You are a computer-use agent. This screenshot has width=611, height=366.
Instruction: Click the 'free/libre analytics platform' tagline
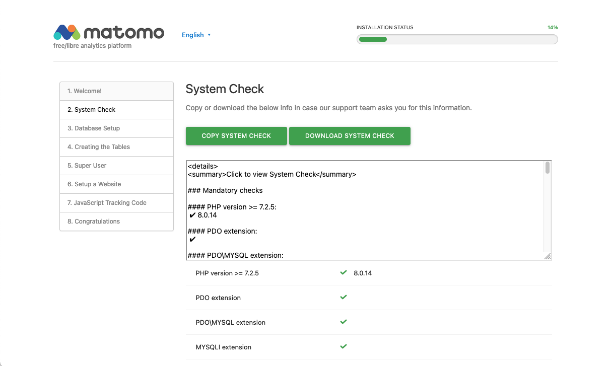click(x=92, y=46)
